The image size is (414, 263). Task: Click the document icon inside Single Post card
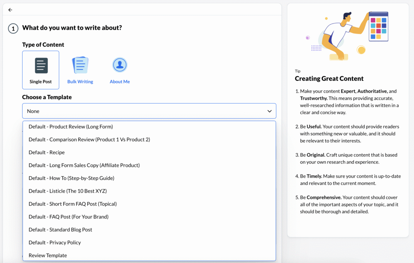[x=40, y=65]
